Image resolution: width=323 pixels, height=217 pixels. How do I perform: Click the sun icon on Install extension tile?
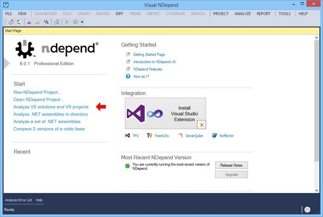(201, 124)
